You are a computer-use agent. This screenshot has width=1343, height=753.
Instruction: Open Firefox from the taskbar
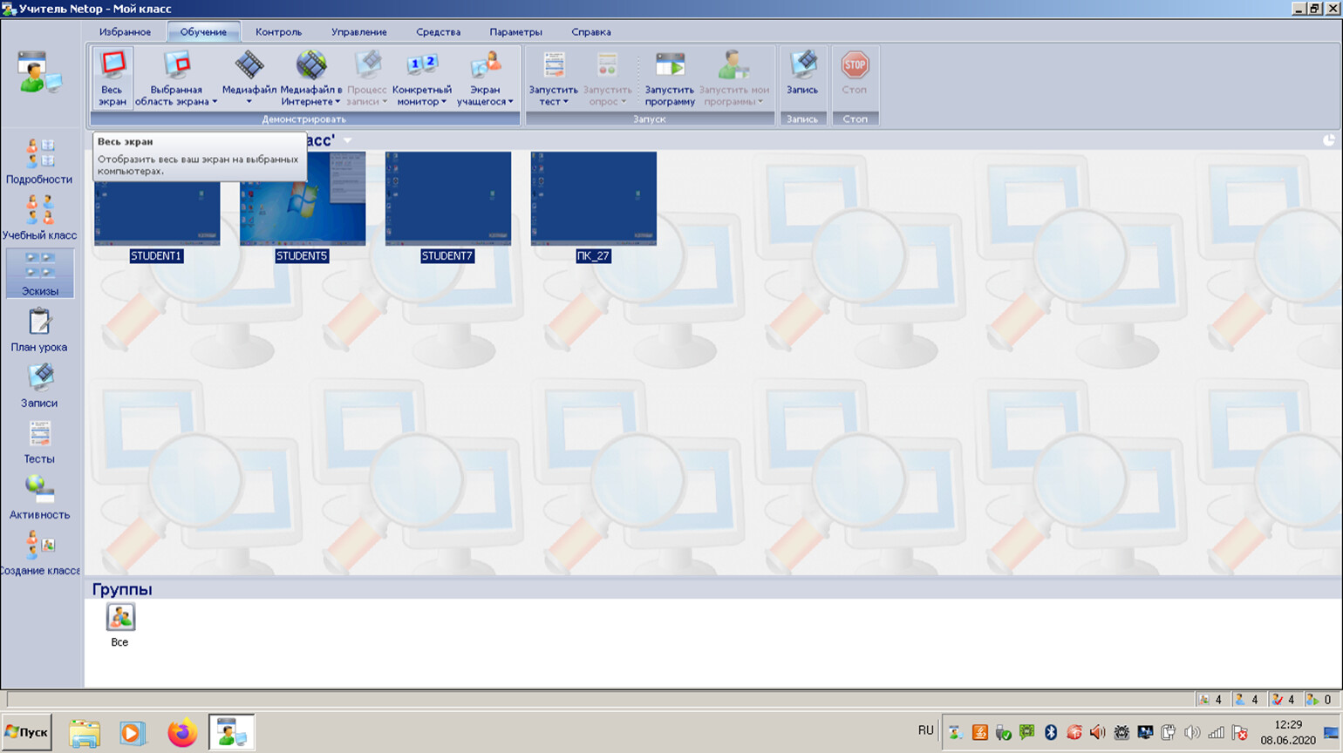[182, 733]
